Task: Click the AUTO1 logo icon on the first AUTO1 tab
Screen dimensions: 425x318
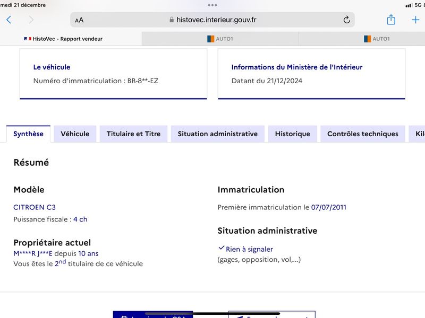Action: coord(210,39)
